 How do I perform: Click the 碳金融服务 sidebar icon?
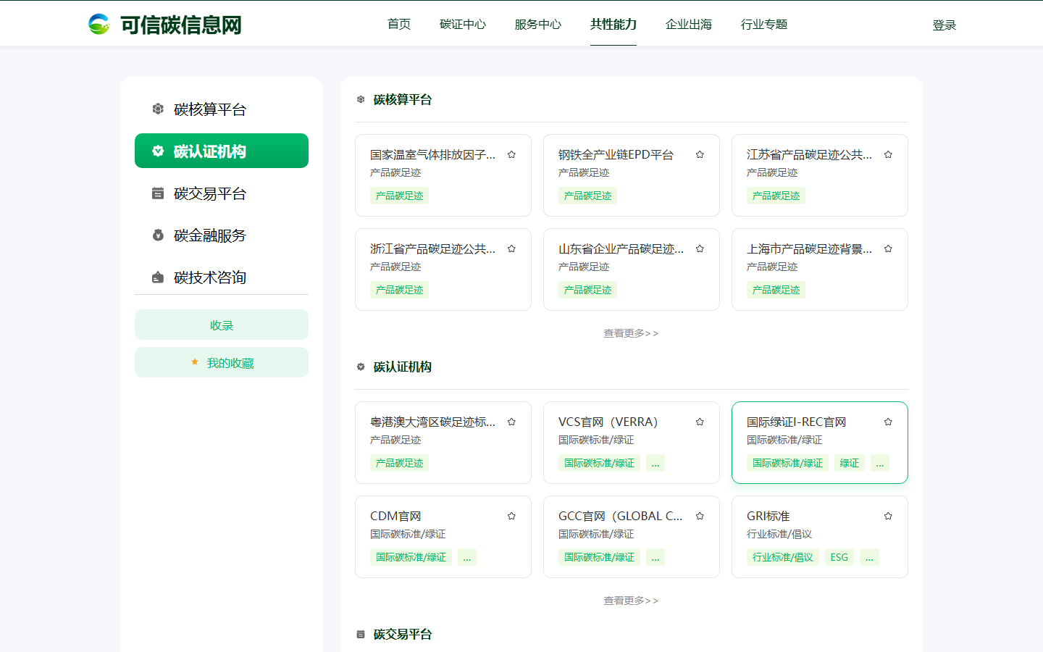(x=158, y=235)
